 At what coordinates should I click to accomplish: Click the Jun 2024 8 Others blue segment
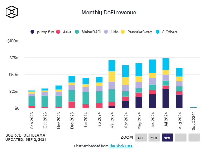pos(153,66)
